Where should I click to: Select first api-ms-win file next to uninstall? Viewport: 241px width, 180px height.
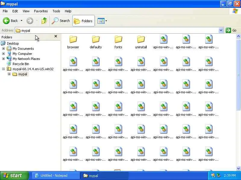163,42
